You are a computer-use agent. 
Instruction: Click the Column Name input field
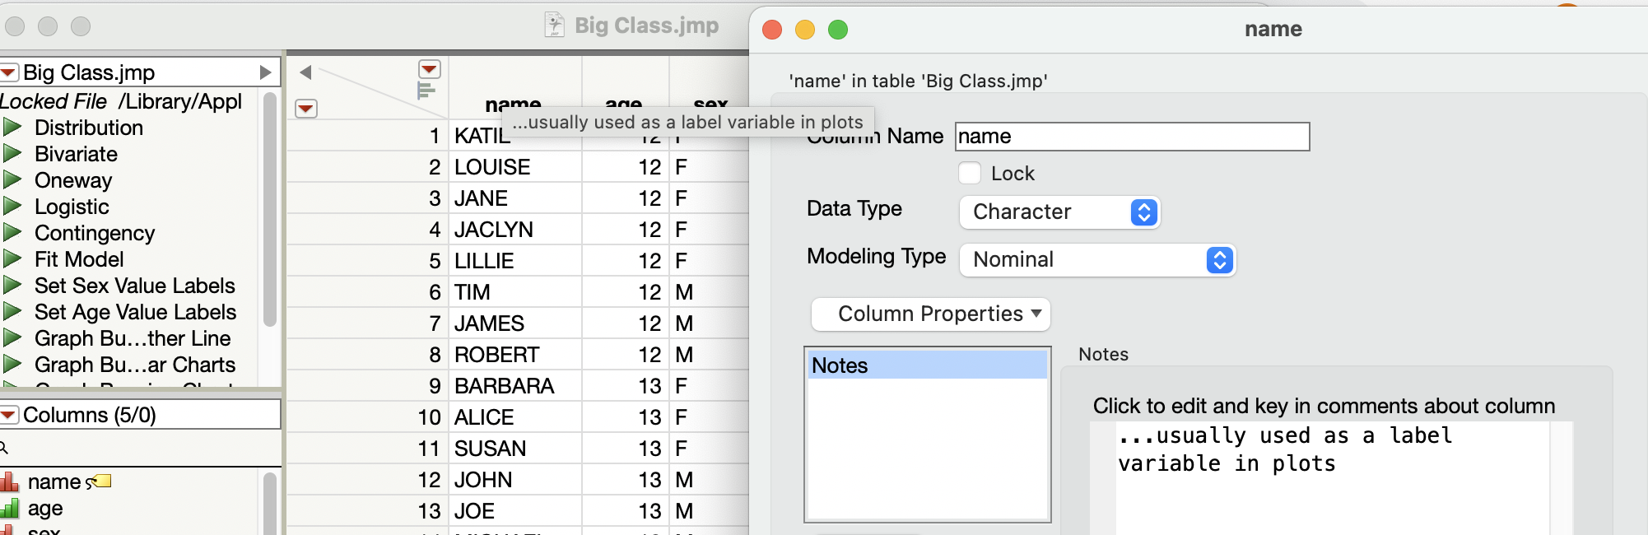pyautogui.click(x=1133, y=137)
